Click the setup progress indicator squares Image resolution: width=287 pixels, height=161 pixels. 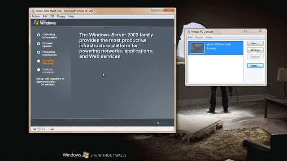pos(161,123)
